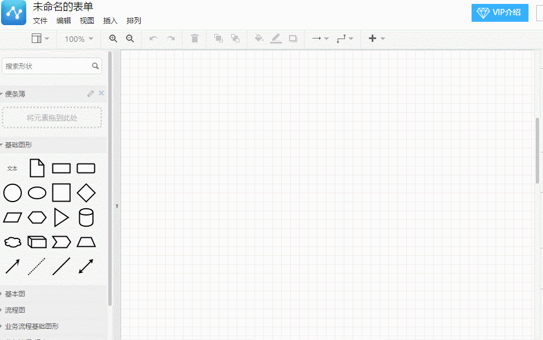Click the line color pencil icon
543x340 pixels.
pyautogui.click(x=276, y=39)
